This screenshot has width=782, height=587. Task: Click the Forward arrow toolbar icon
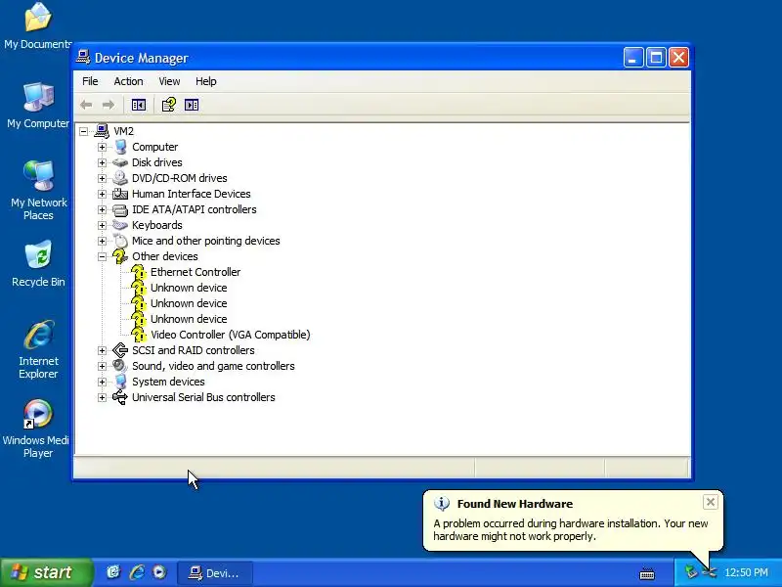(x=109, y=105)
